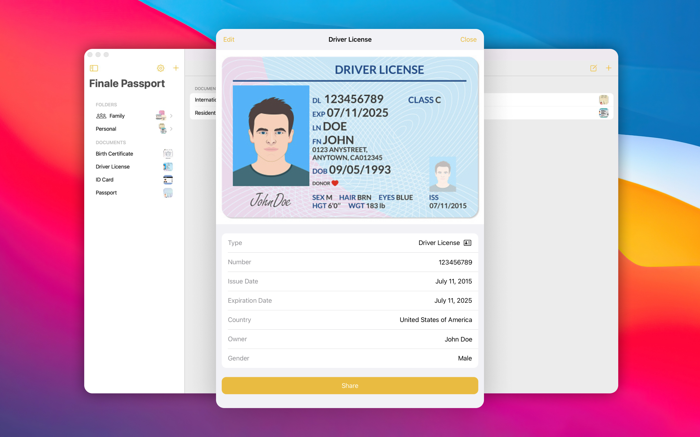Click the compose edit icon top right
The image size is (700, 437).
pyautogui.click(x=593, y=68)
